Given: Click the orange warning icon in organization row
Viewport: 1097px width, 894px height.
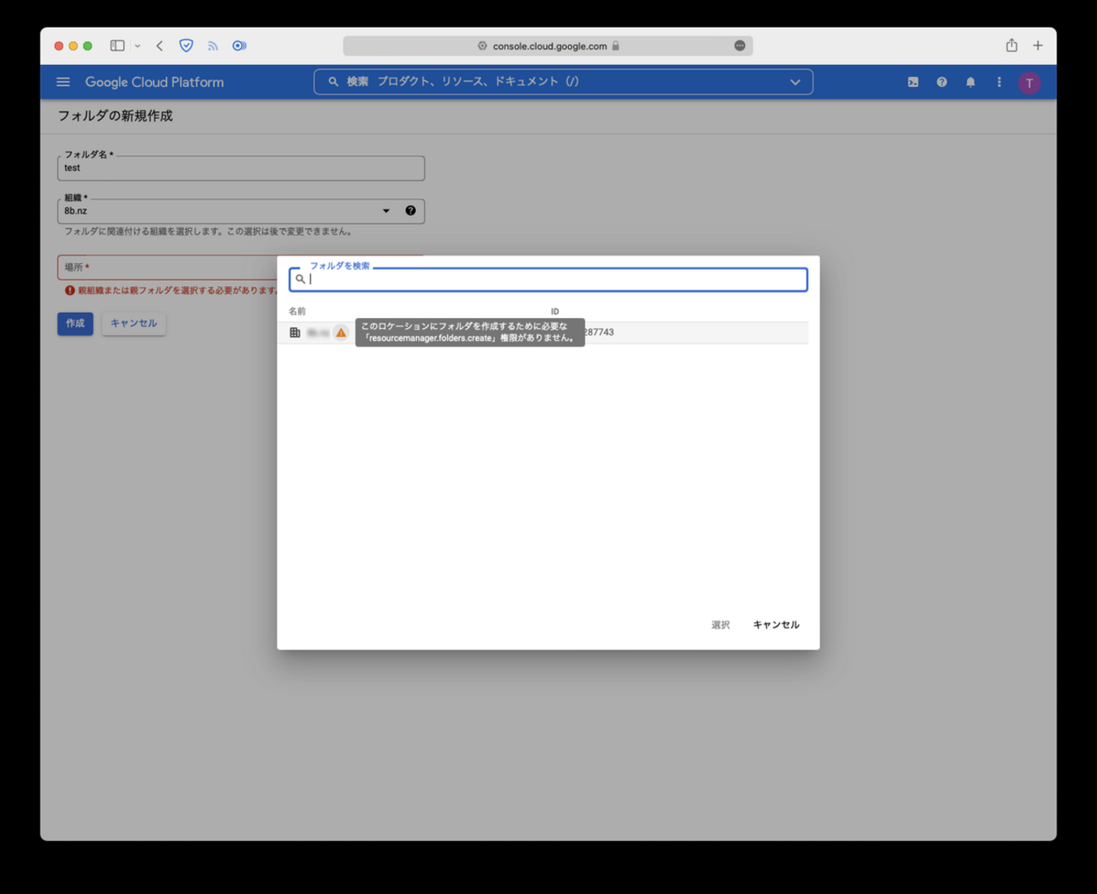Looking at the screenshot, I should pyautogui.click(x=341, y=332).
